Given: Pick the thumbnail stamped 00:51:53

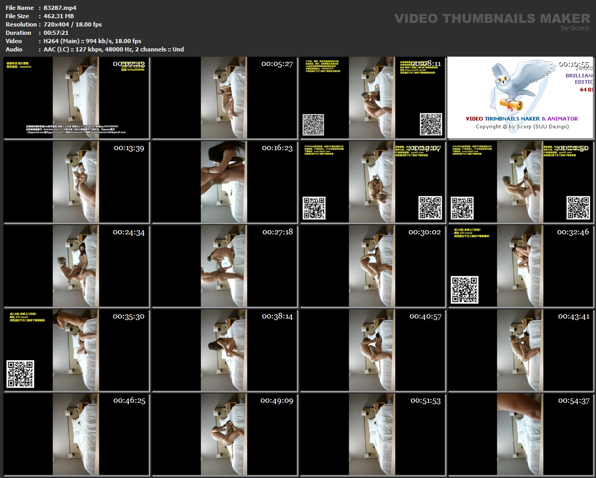Looking at the screenshot, I should click(372, 434).
